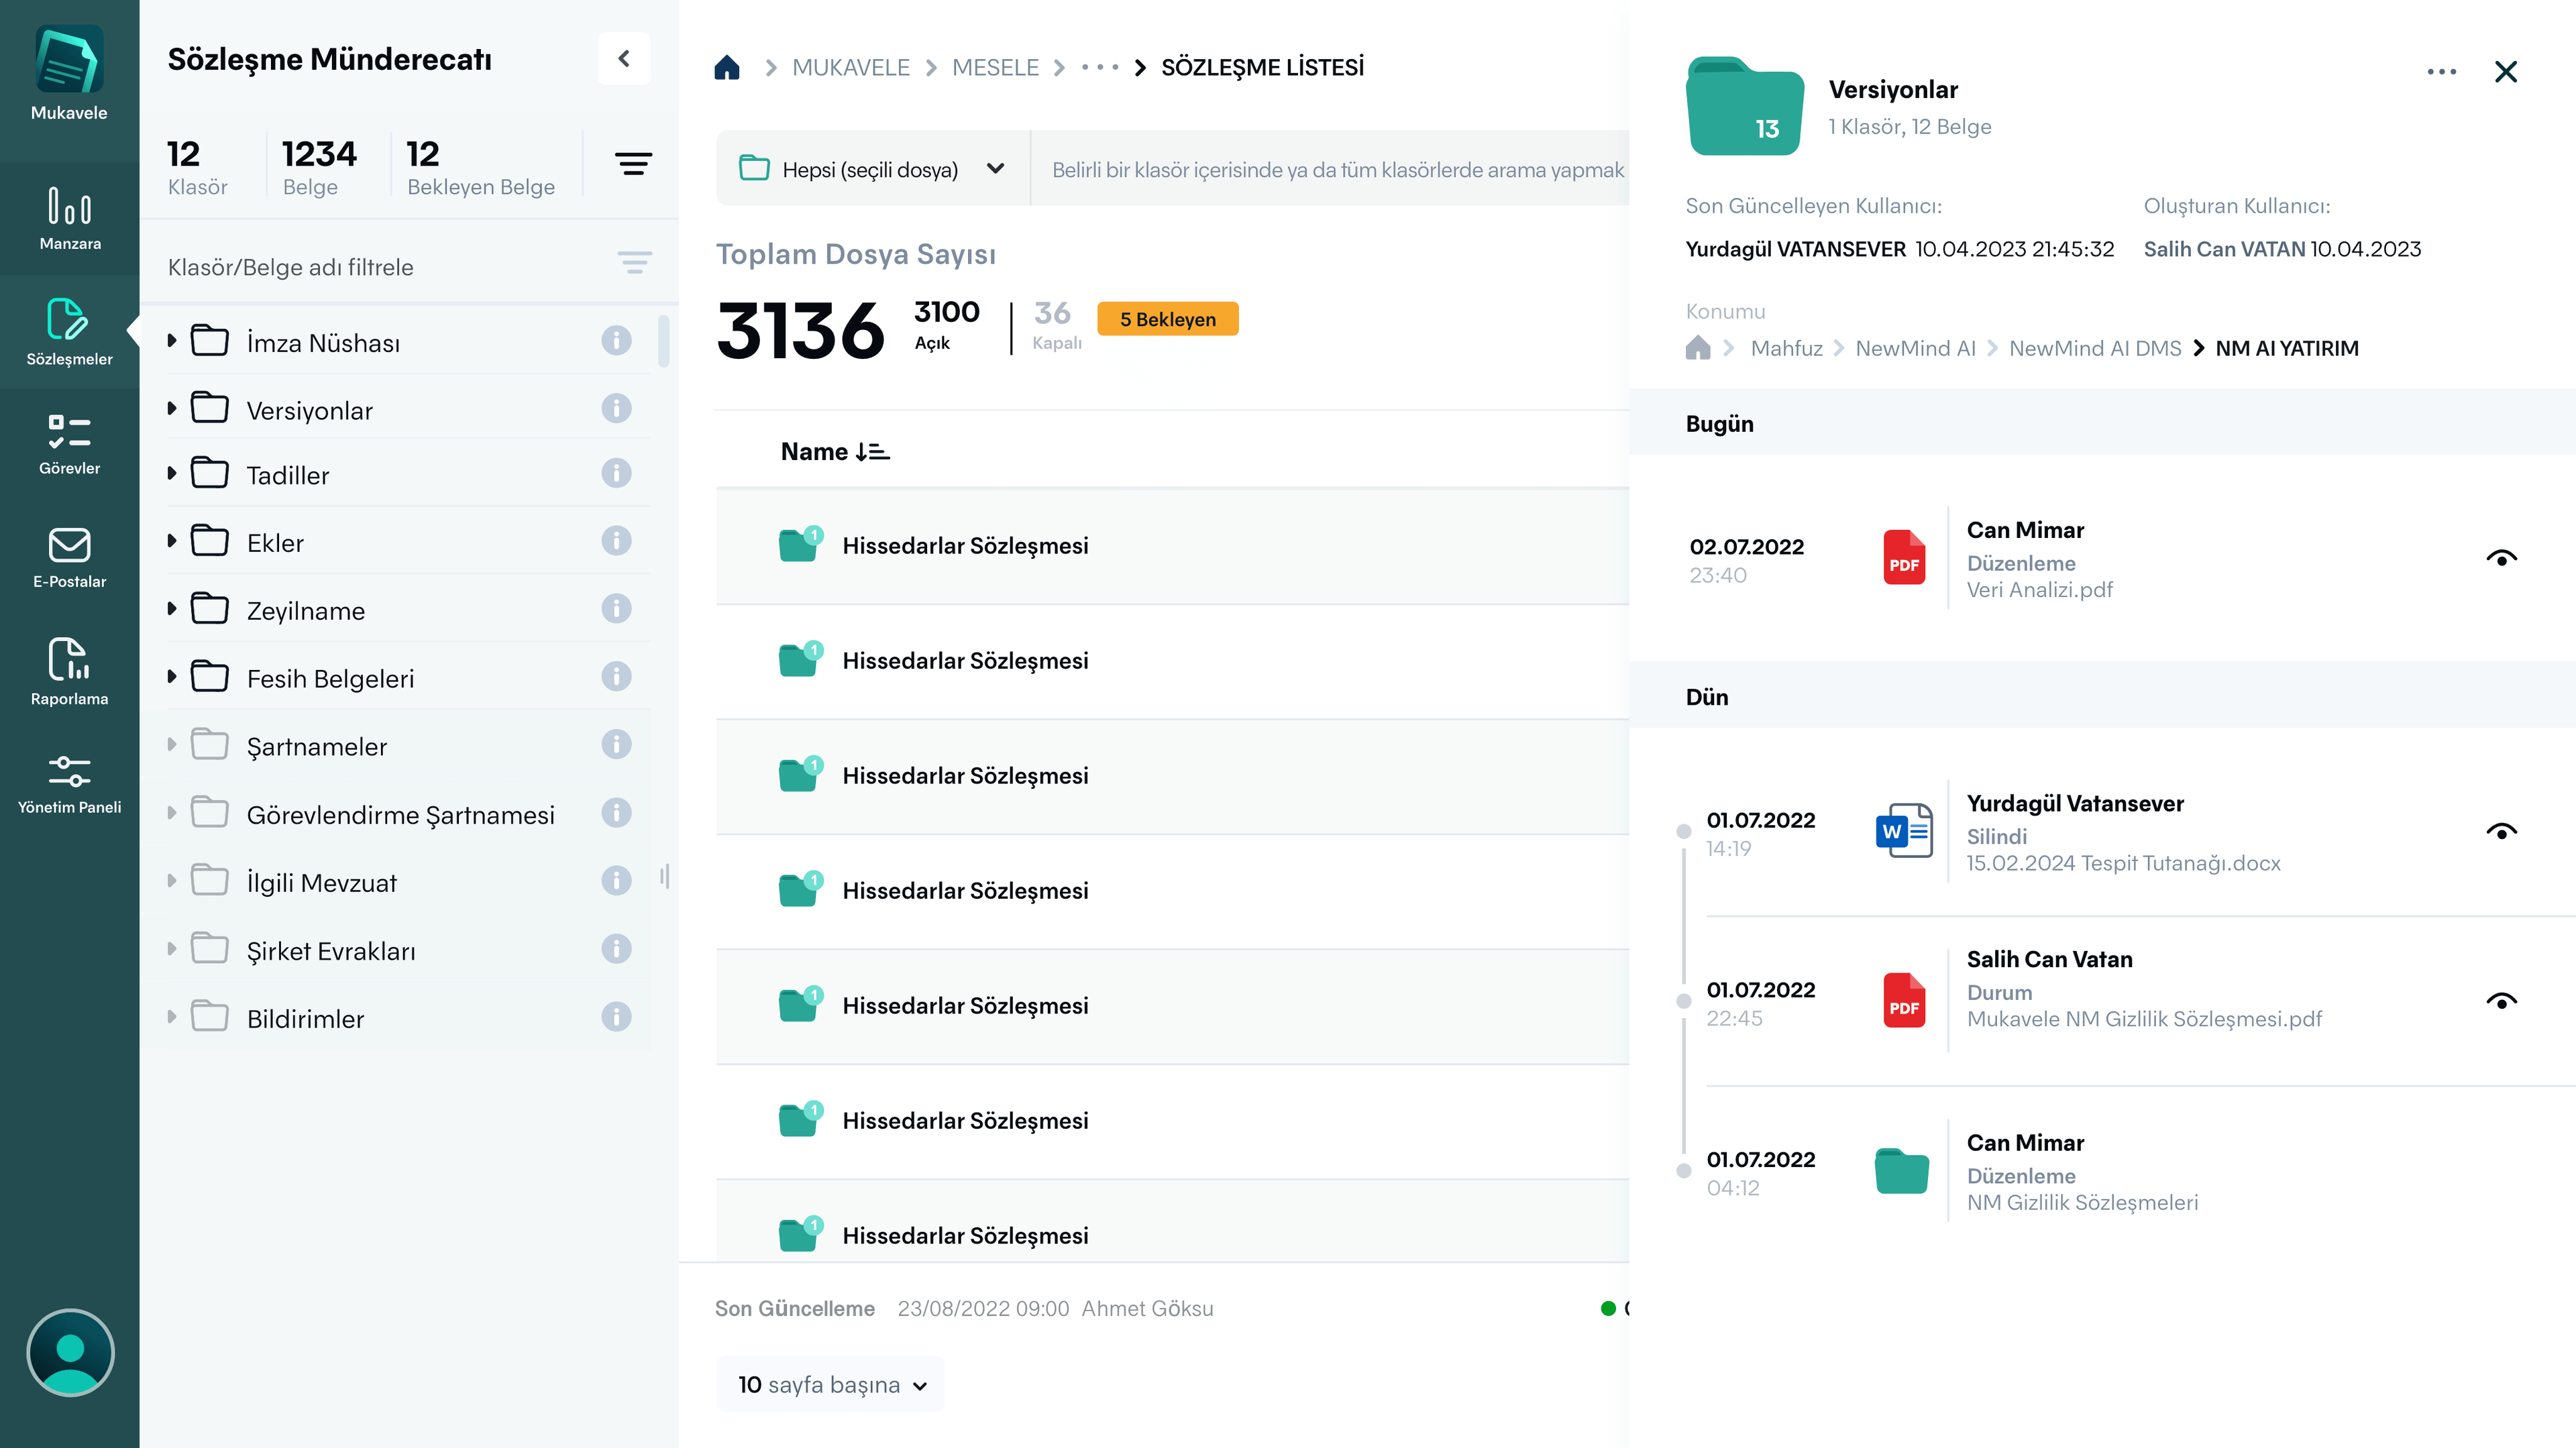The height and width of the screenshot is (1448, 2576).
Task: Click info icon next to Tadiller
Action: tap(616, 473)
